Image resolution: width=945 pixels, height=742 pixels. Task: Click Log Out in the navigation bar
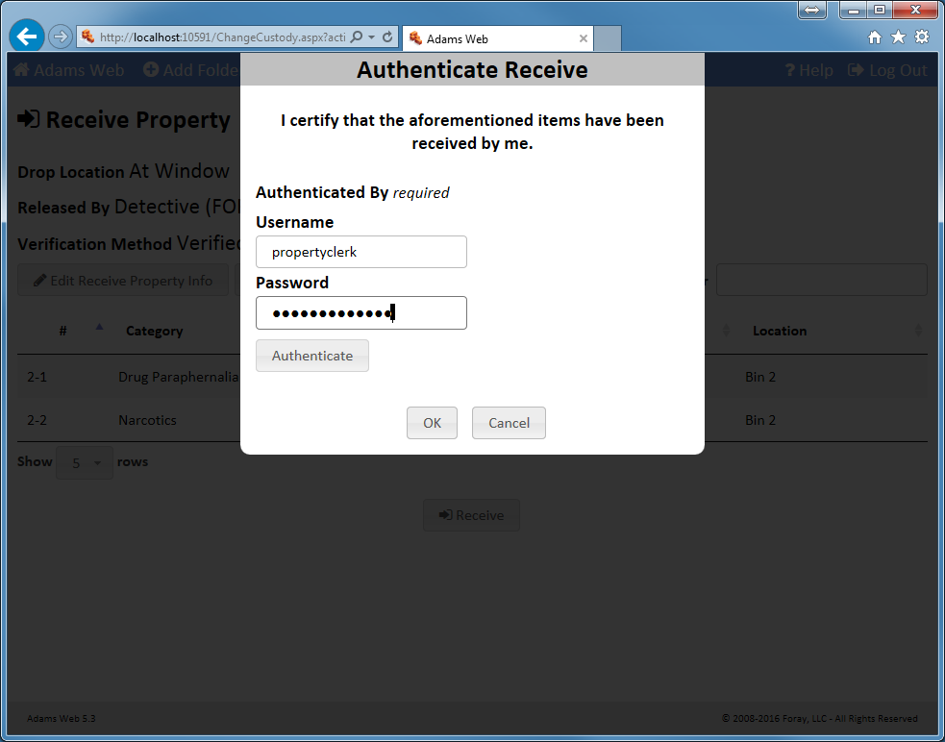[x=887, y=70]
